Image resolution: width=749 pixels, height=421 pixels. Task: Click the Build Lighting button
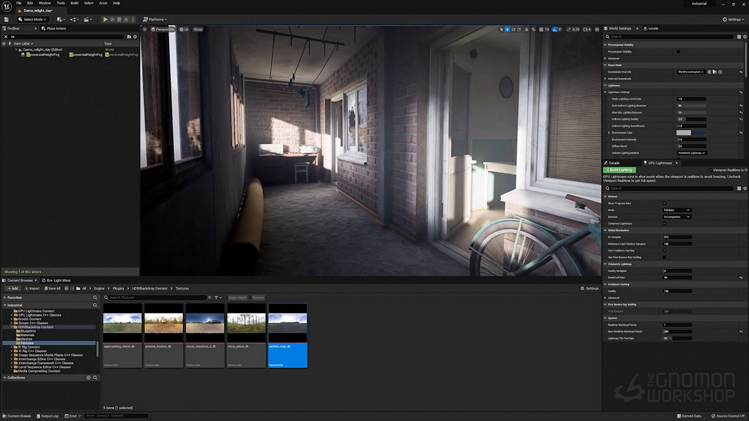click(x=619, y=170)
